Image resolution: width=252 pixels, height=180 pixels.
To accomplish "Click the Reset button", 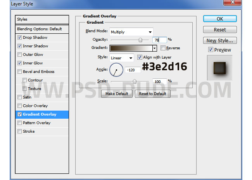I will click(220, 30).
